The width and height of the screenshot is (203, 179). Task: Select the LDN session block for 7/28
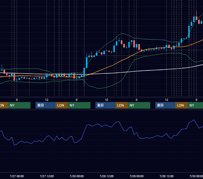point(122,105)
